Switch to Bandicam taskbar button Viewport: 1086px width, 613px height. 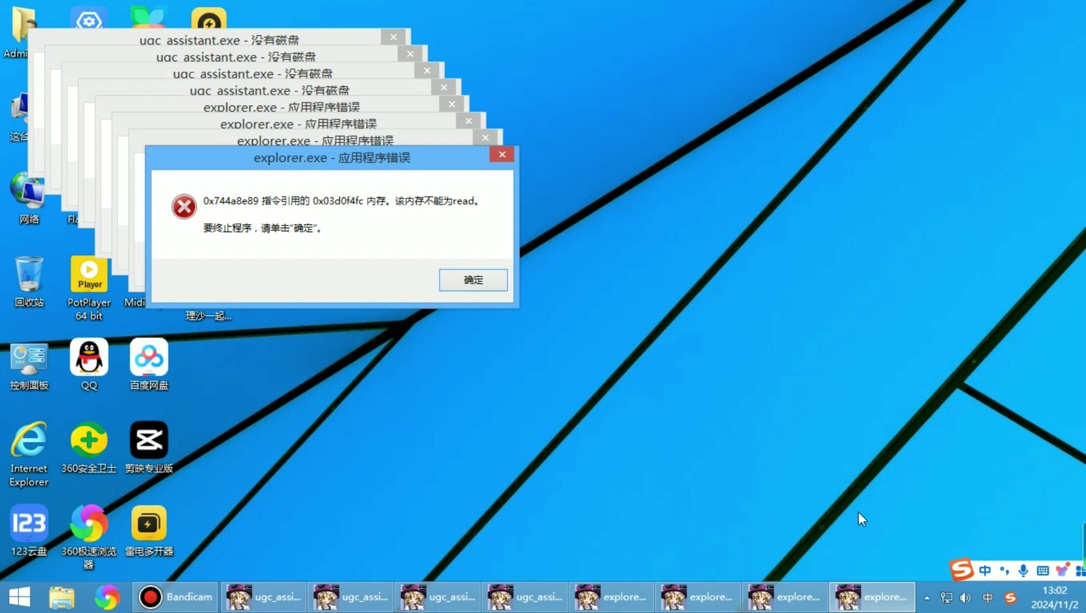point(176,597)
